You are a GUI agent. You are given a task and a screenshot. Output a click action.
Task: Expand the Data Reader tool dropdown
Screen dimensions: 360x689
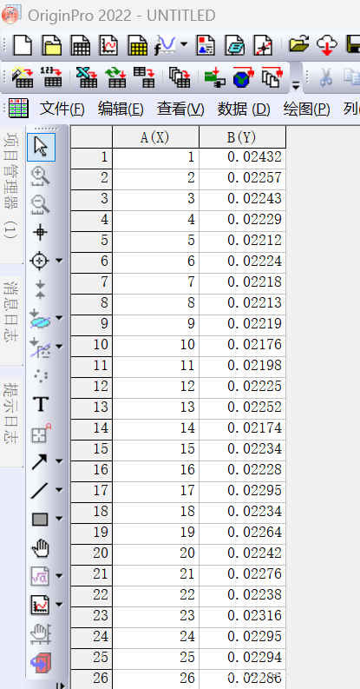click(59, 261)
